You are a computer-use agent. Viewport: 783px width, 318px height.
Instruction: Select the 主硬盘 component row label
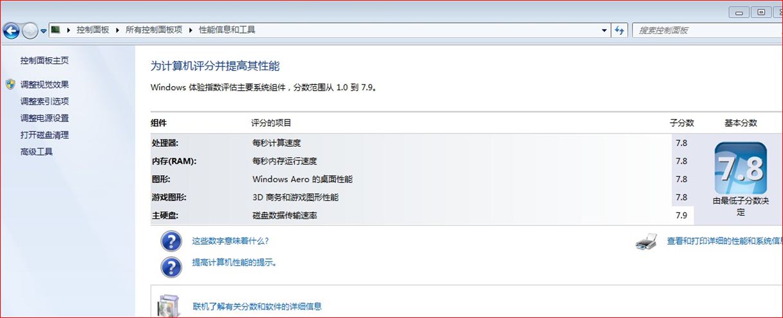pyautogui.click(x=165, y=216)
